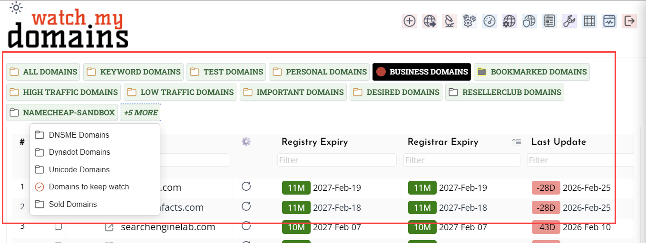Image resolution: width=646 pixels, height=243 pixels.
Task: Click the Registrar Expiry filter field
Action: click(462, 160)
